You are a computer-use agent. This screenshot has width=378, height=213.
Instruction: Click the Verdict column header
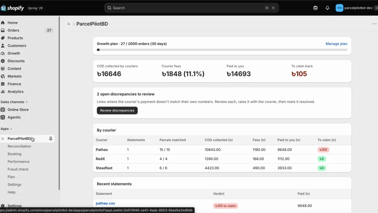219,194
